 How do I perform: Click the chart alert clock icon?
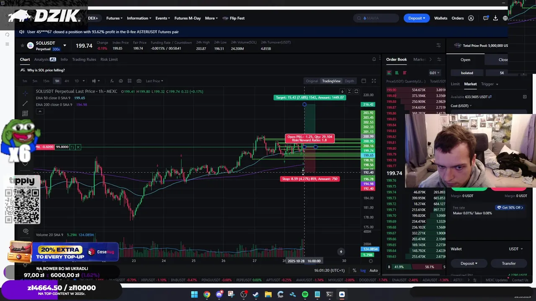(121, 81)
